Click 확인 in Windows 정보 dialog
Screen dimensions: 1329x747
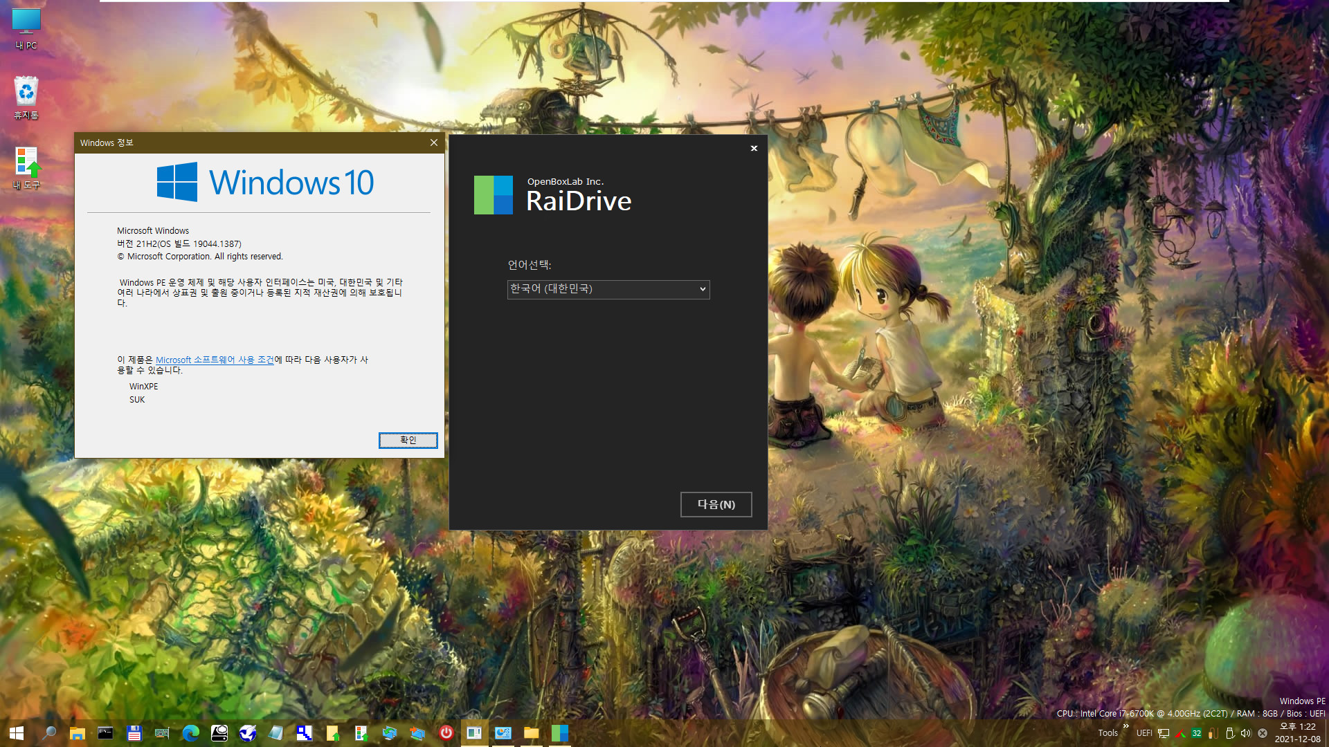[408, 440]
